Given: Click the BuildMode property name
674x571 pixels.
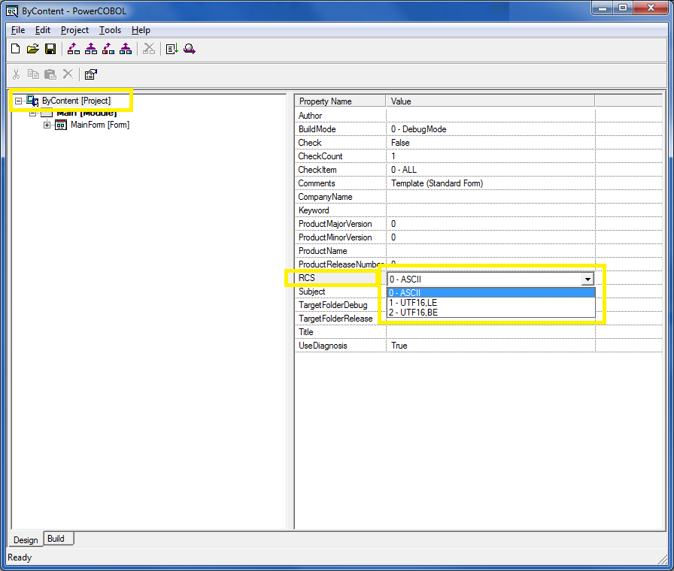Looking at the screenshot, I should point(317,129).
